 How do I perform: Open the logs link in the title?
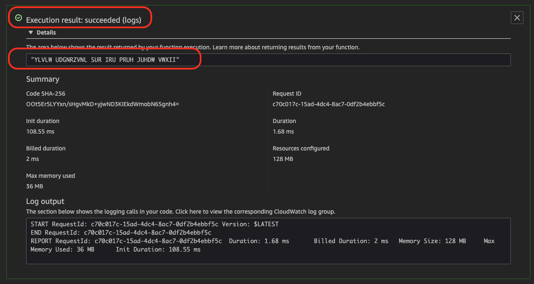click(x=131, y=20)
